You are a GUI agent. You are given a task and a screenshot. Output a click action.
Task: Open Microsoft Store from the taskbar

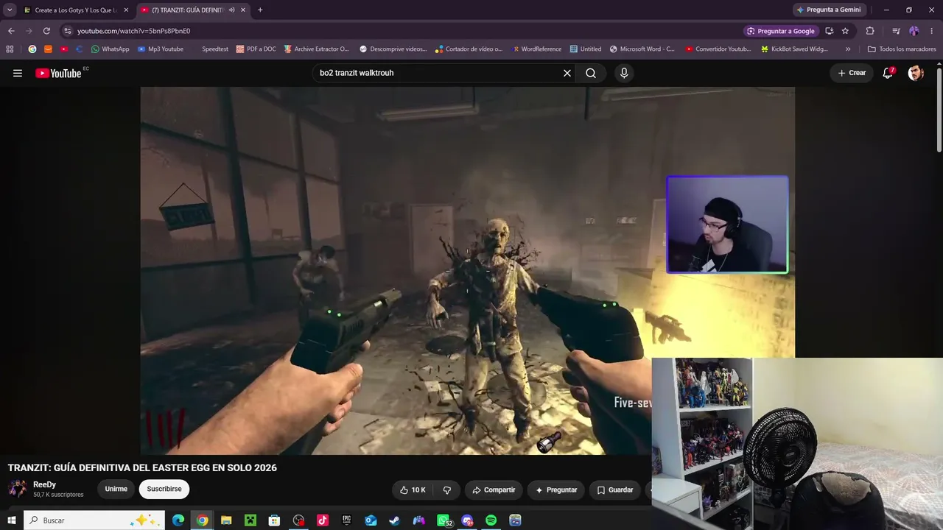click(274, 520)
